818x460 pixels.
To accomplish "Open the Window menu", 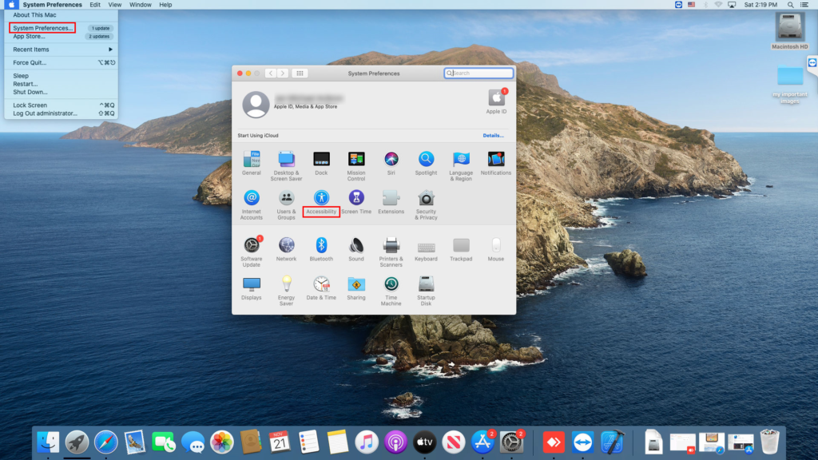I will pyautogui.click(x=141, y=4).
